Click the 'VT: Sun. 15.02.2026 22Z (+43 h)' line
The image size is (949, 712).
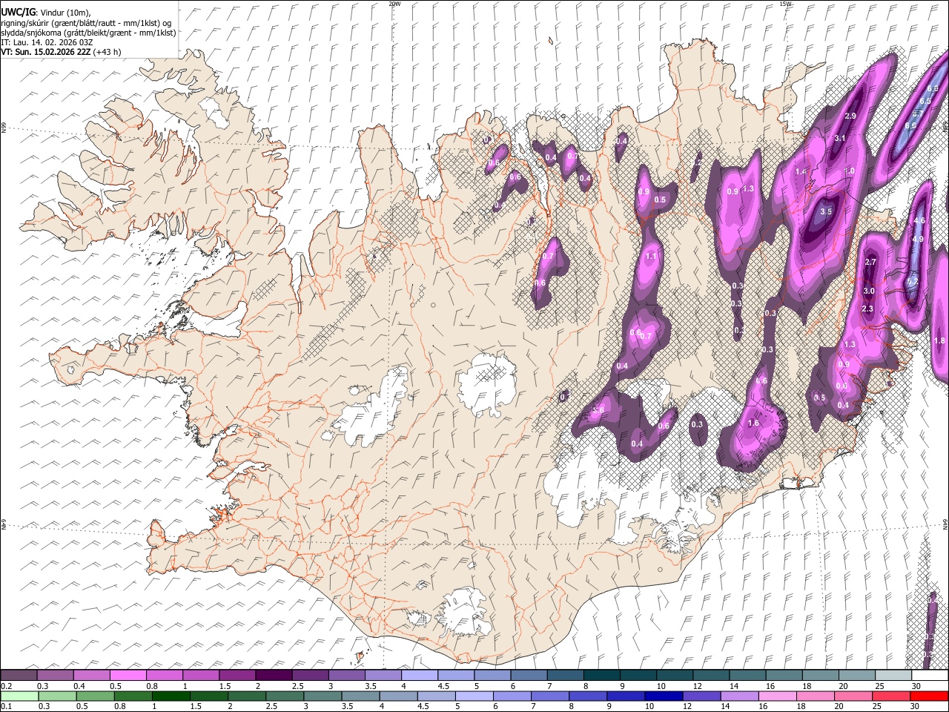click(61, 52)
